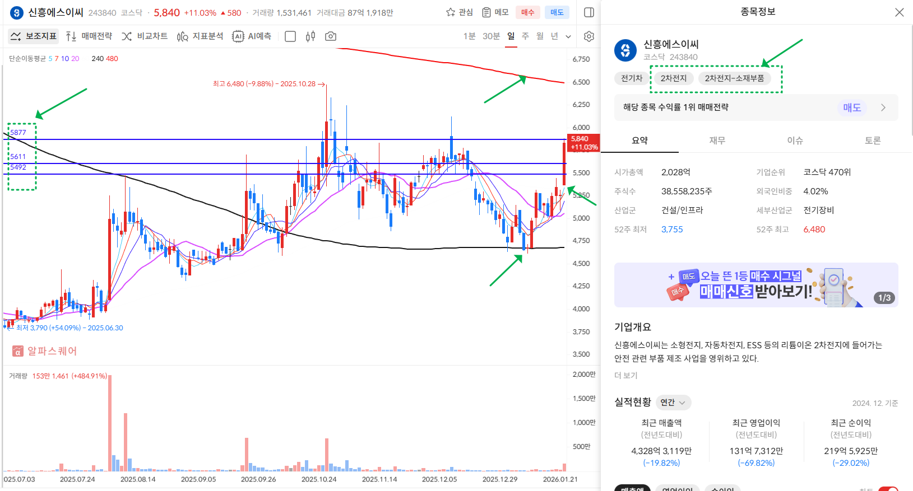Screen dimensions: 913x491
Task: Switch to the 토론 tab
Action: coord(873,141)
